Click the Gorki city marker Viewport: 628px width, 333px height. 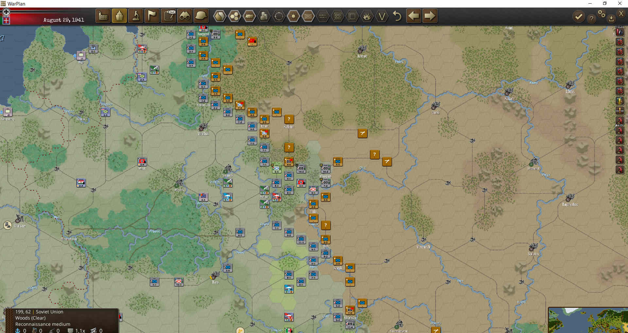coord(435,106)
